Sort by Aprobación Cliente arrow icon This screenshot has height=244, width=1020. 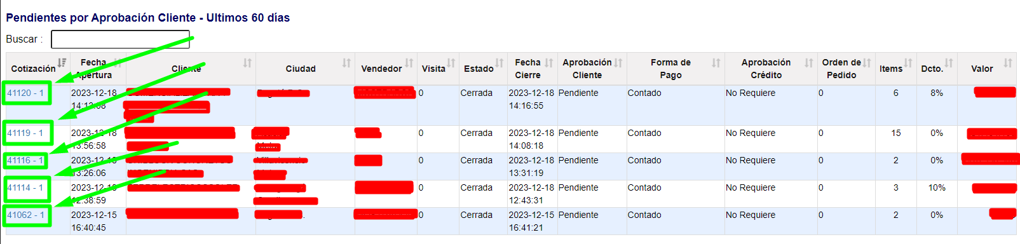coord(618,62)
